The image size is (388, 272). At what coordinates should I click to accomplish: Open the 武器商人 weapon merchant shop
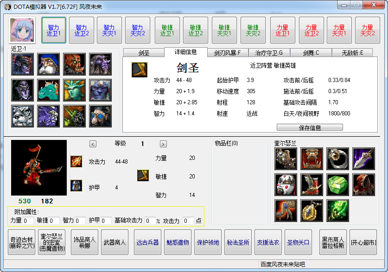click(114, 242)
